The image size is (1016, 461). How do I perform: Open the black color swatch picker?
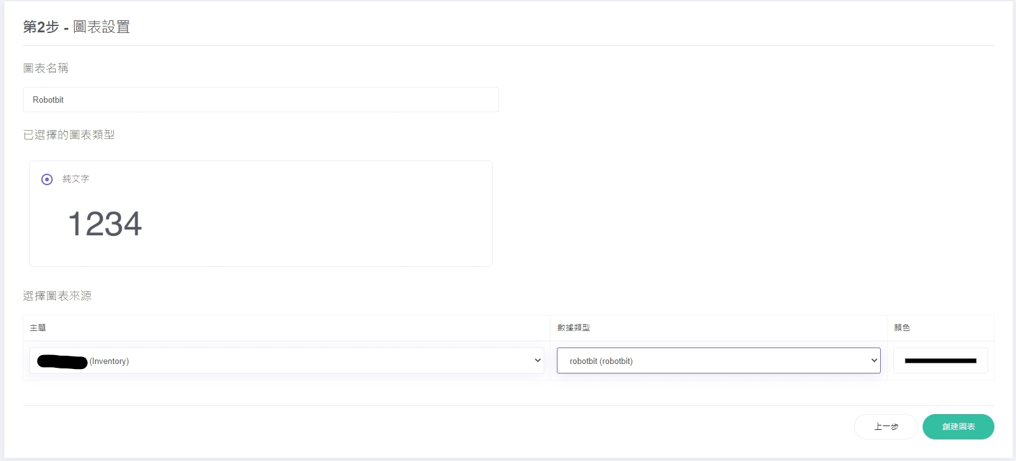click(x=940, y=361)
